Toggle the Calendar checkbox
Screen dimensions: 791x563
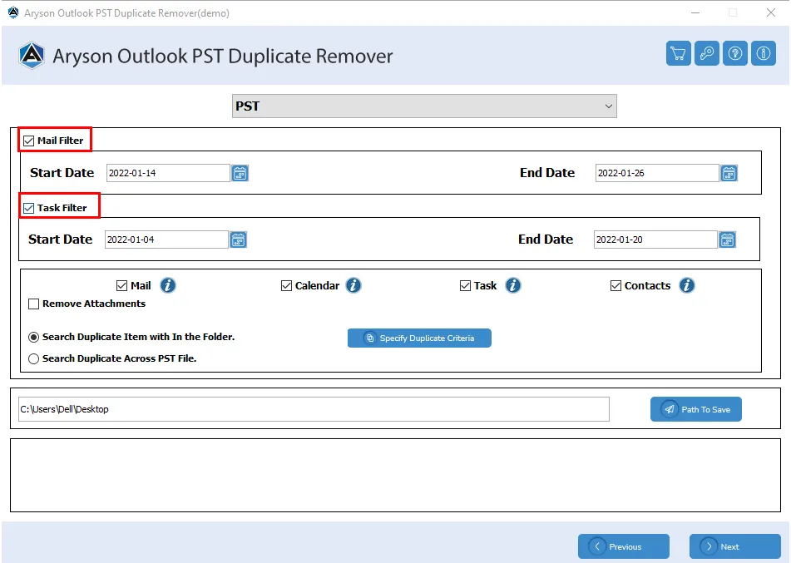click(x=286, y=286)
